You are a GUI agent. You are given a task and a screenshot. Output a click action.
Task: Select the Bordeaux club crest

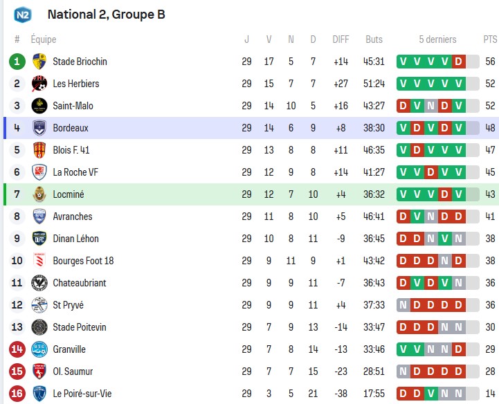39,128
